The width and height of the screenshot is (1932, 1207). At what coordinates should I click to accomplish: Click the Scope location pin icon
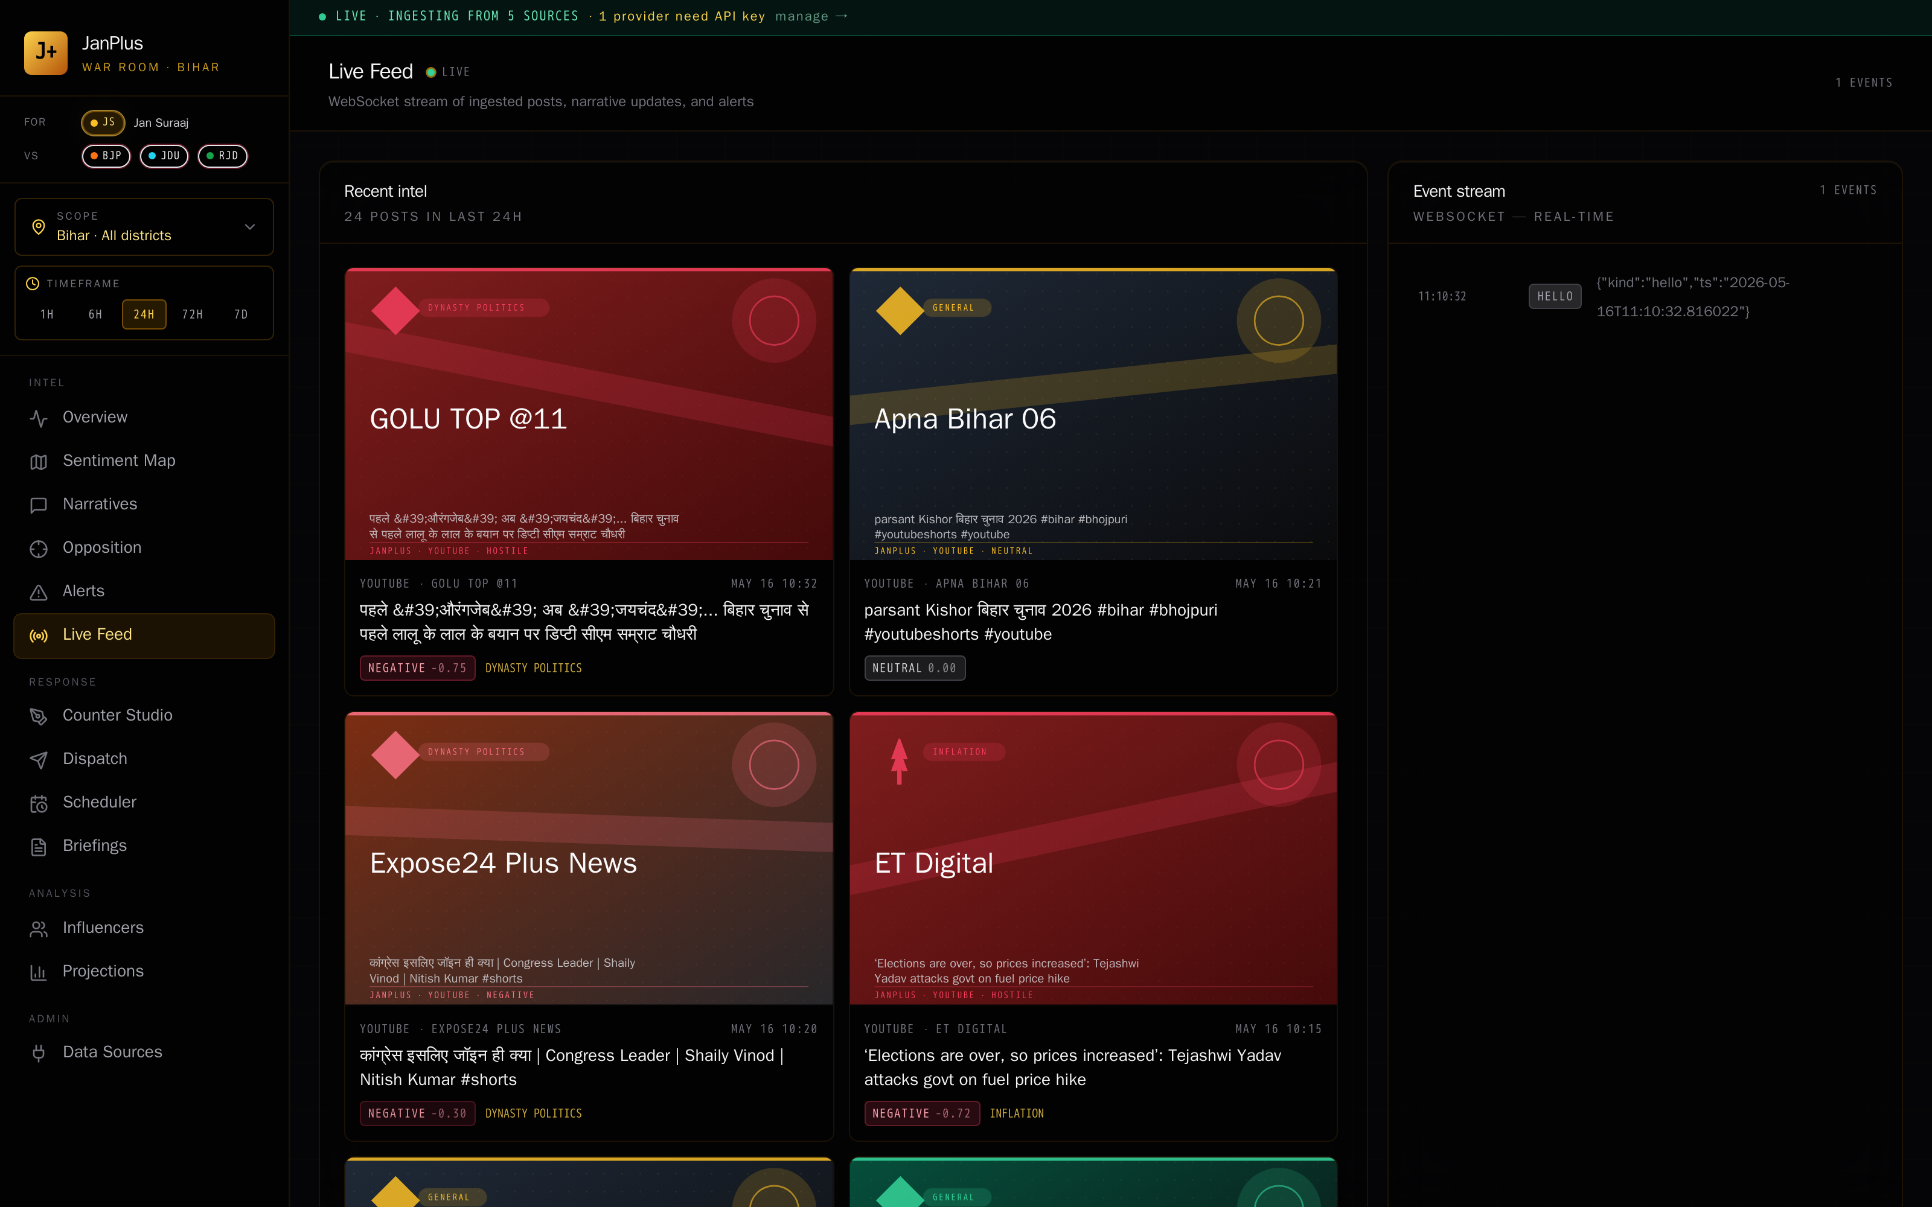tap(37, 227)
